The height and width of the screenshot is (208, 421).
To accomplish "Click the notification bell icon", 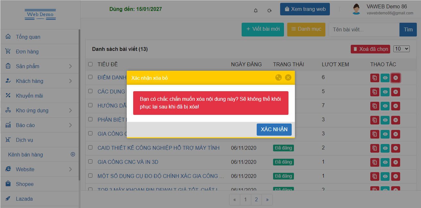I will 256,11.
